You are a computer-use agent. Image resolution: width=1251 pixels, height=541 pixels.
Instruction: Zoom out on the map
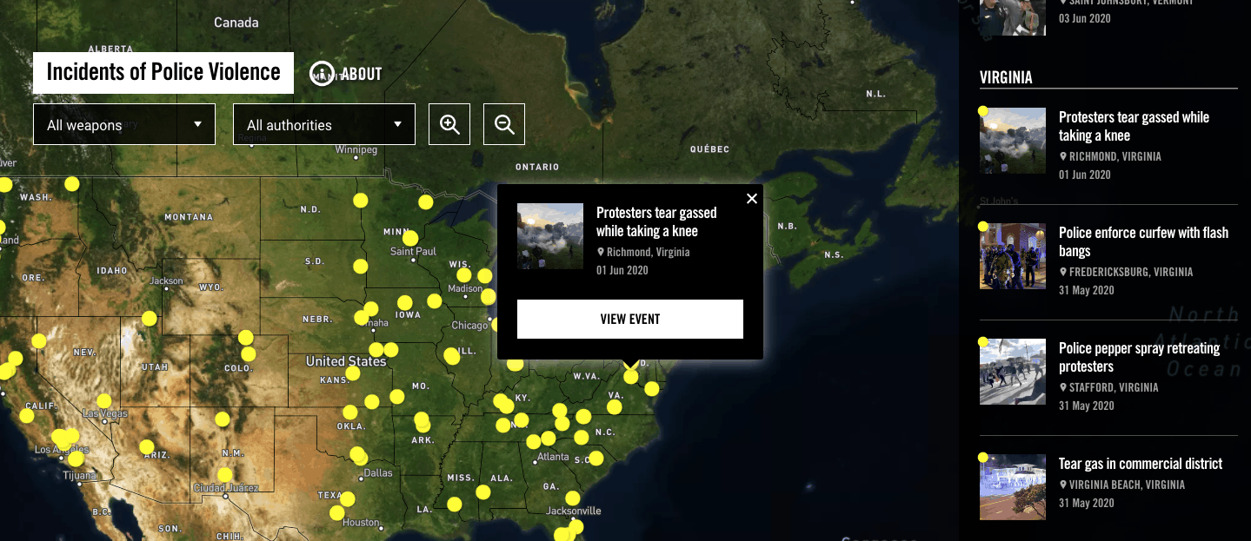pos(503,123)
